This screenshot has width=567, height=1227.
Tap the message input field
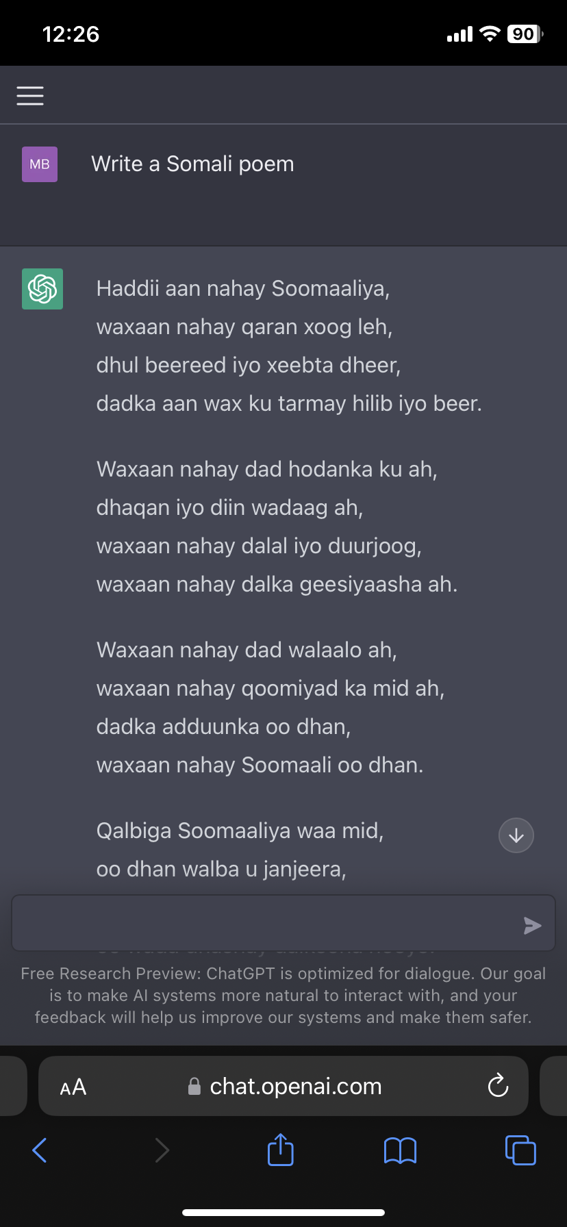pyautogui.click(x=267, y=923)
